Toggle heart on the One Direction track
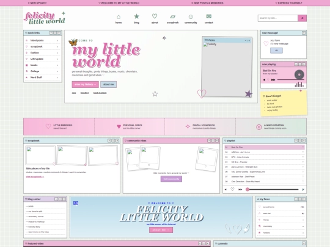330x247 pixels. click(303, 182)
